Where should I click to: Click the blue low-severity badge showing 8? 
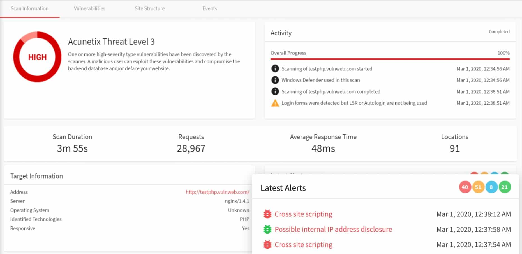(x=491, y=187)
